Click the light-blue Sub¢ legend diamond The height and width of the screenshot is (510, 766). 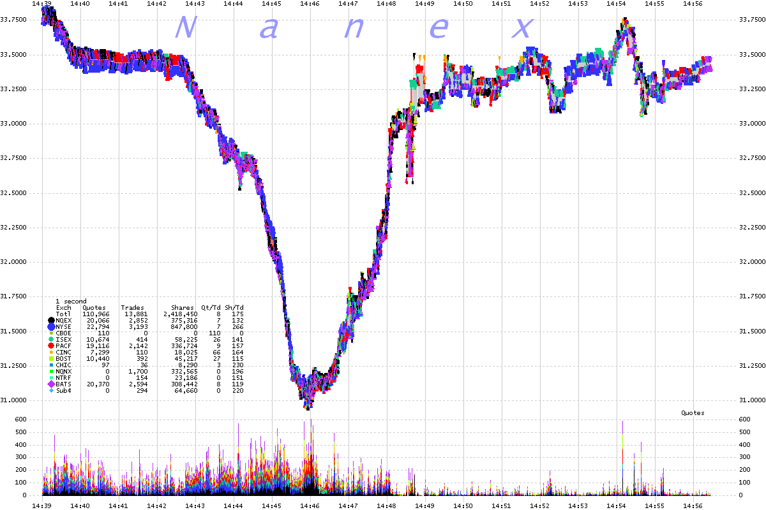[x=51, y=391]
